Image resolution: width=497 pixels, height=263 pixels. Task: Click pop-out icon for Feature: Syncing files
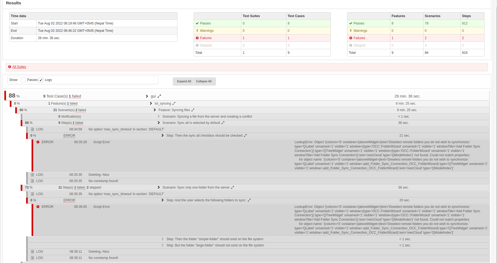pos(193,110)
